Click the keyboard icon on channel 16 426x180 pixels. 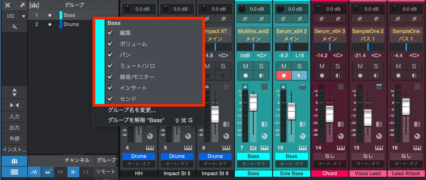pos(417,148)
